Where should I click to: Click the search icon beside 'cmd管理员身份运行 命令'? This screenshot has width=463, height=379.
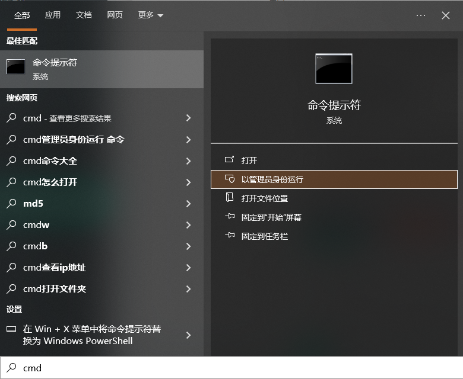coord(11,139)
